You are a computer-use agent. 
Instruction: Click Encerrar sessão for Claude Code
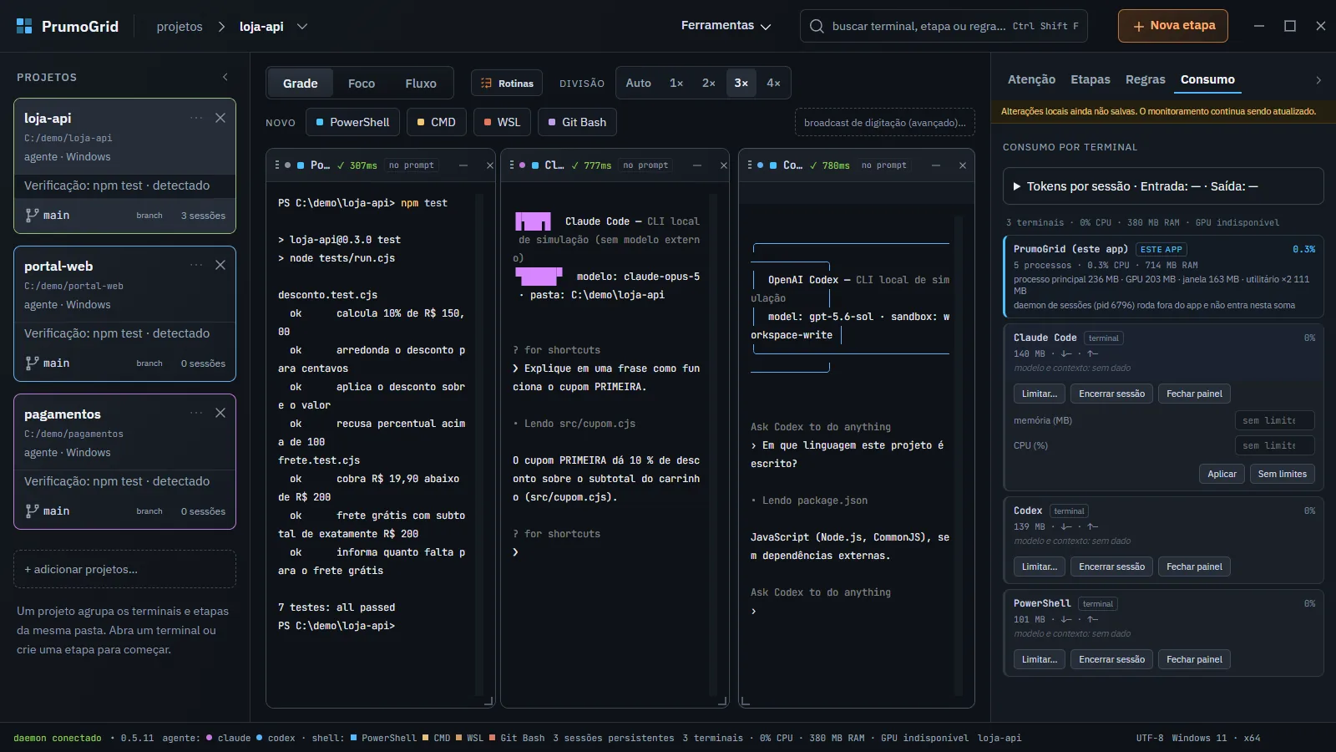click(1111, 394)
